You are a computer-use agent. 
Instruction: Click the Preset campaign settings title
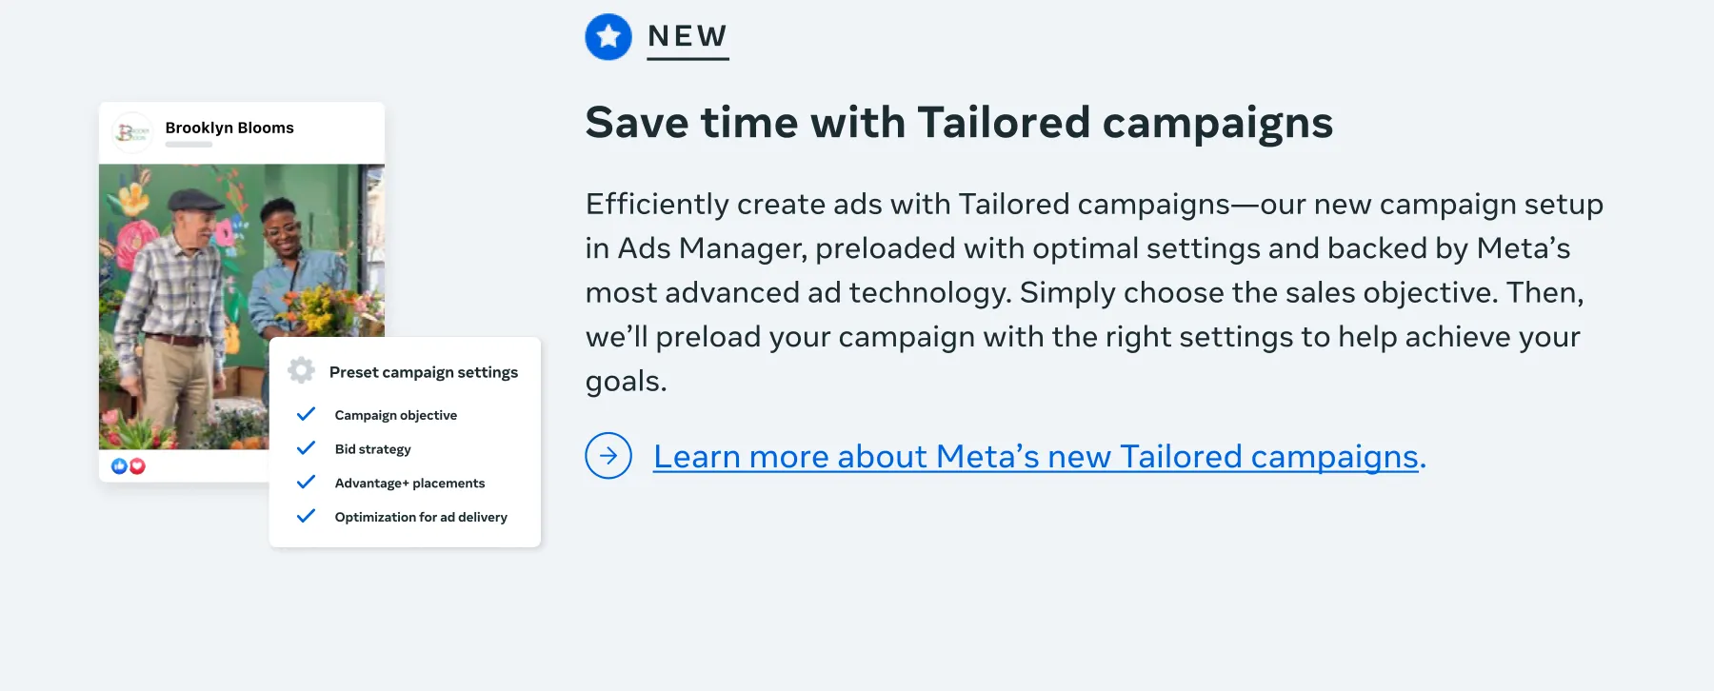424,372
